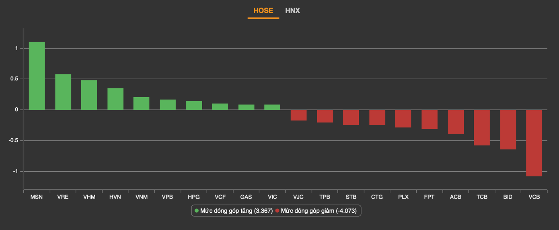The image size is (559, 230).
Task: Select the VRE green bar
Action: (x=63, y=92)
